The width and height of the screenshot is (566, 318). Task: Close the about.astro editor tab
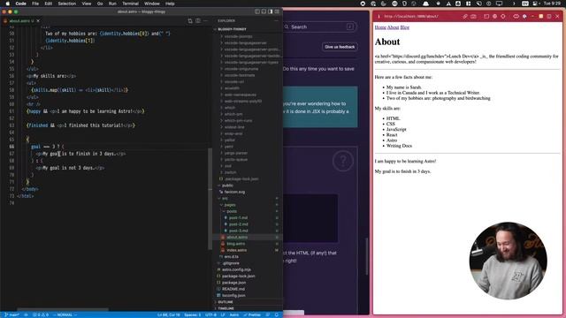point(38,21)
